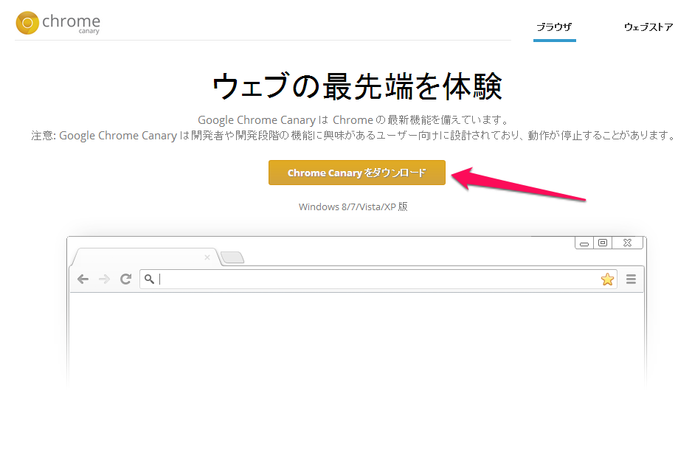The height and width of the screenshot is (472, 692).
Task: Click the X close icon on the mockup window
Action: click(627, 242)
